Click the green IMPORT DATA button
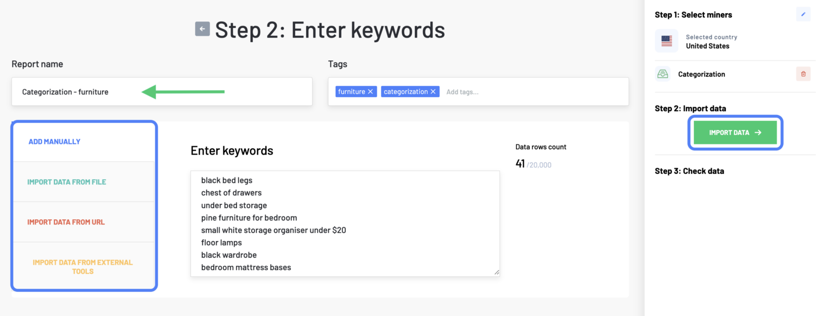 735,132
